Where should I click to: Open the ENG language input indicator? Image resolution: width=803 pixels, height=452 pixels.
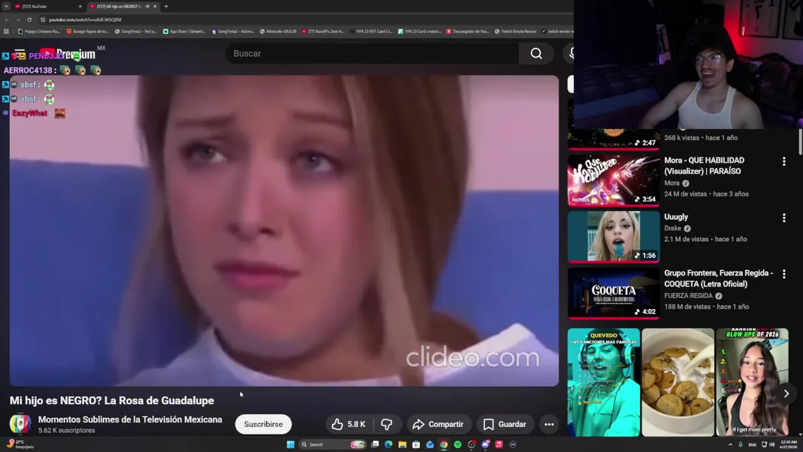pos(752,444)
